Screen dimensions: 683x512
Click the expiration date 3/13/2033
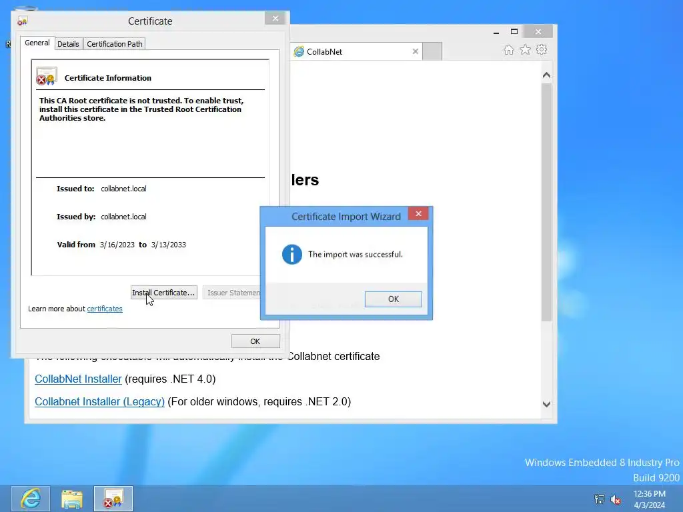tap(169, 245)
